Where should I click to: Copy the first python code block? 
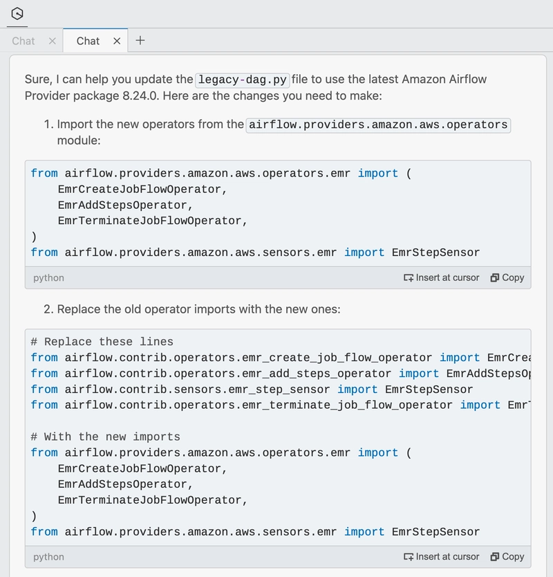pos(507,278)
